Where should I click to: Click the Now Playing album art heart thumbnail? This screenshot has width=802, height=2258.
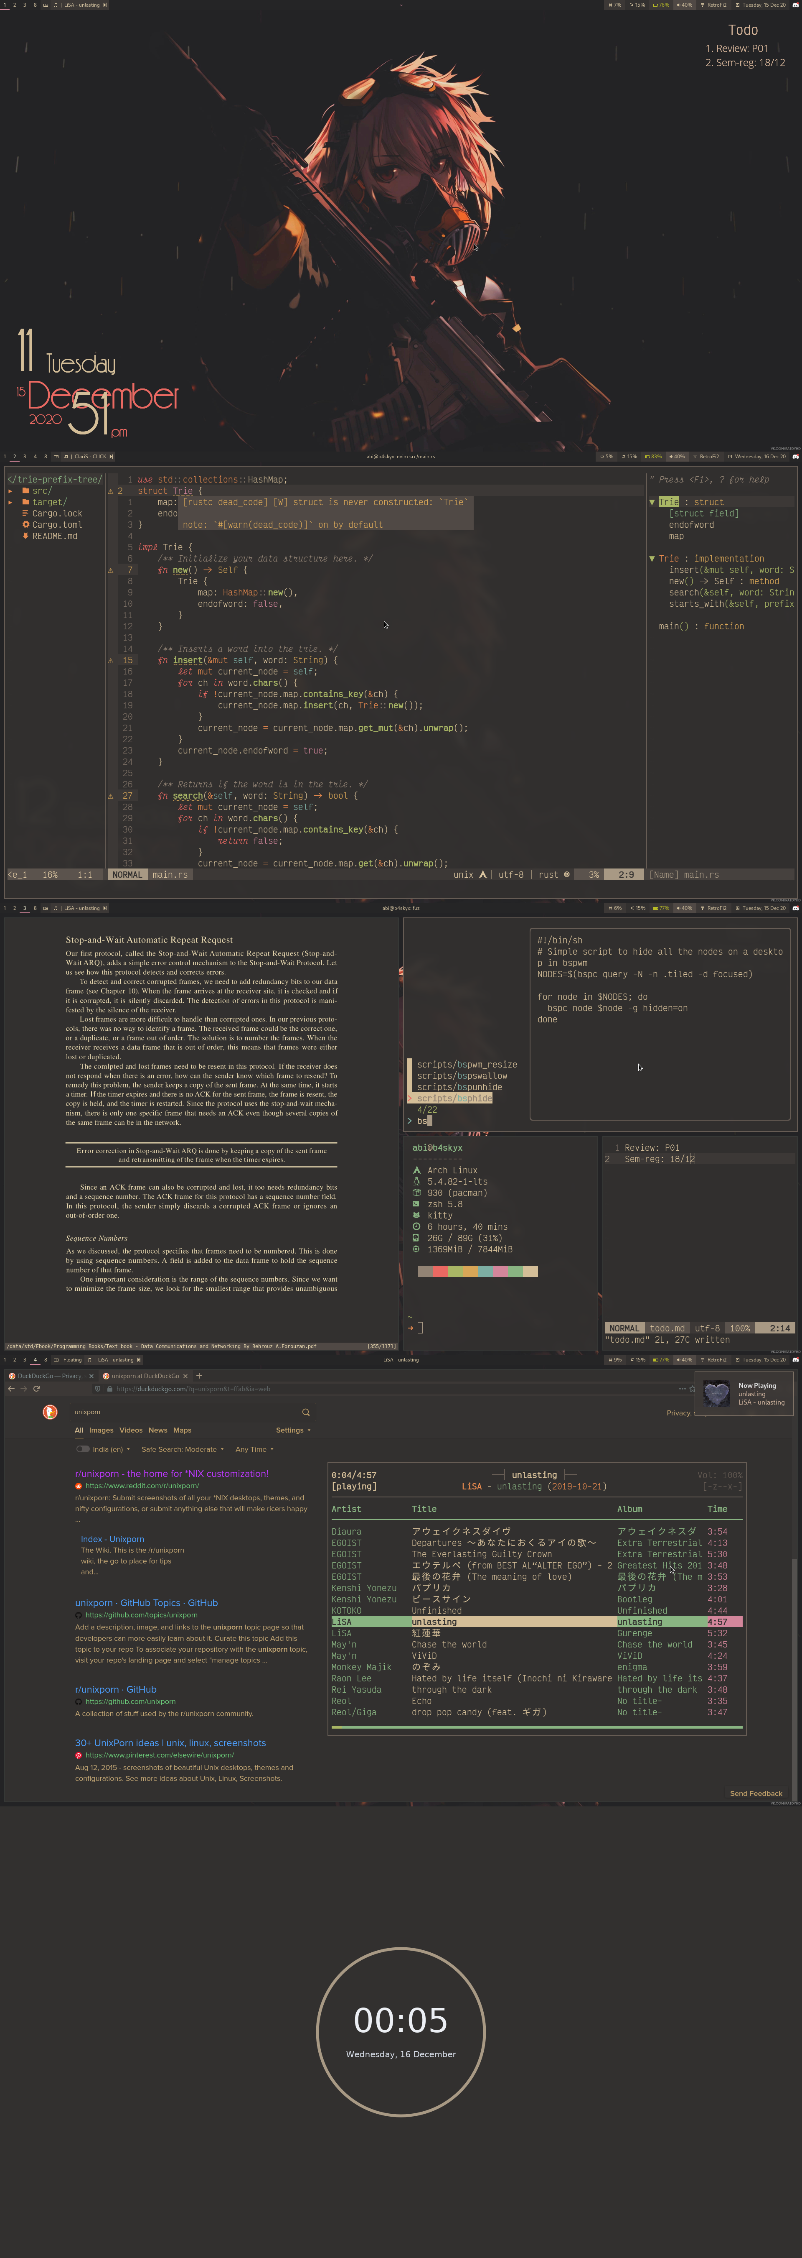point(716,1394)
